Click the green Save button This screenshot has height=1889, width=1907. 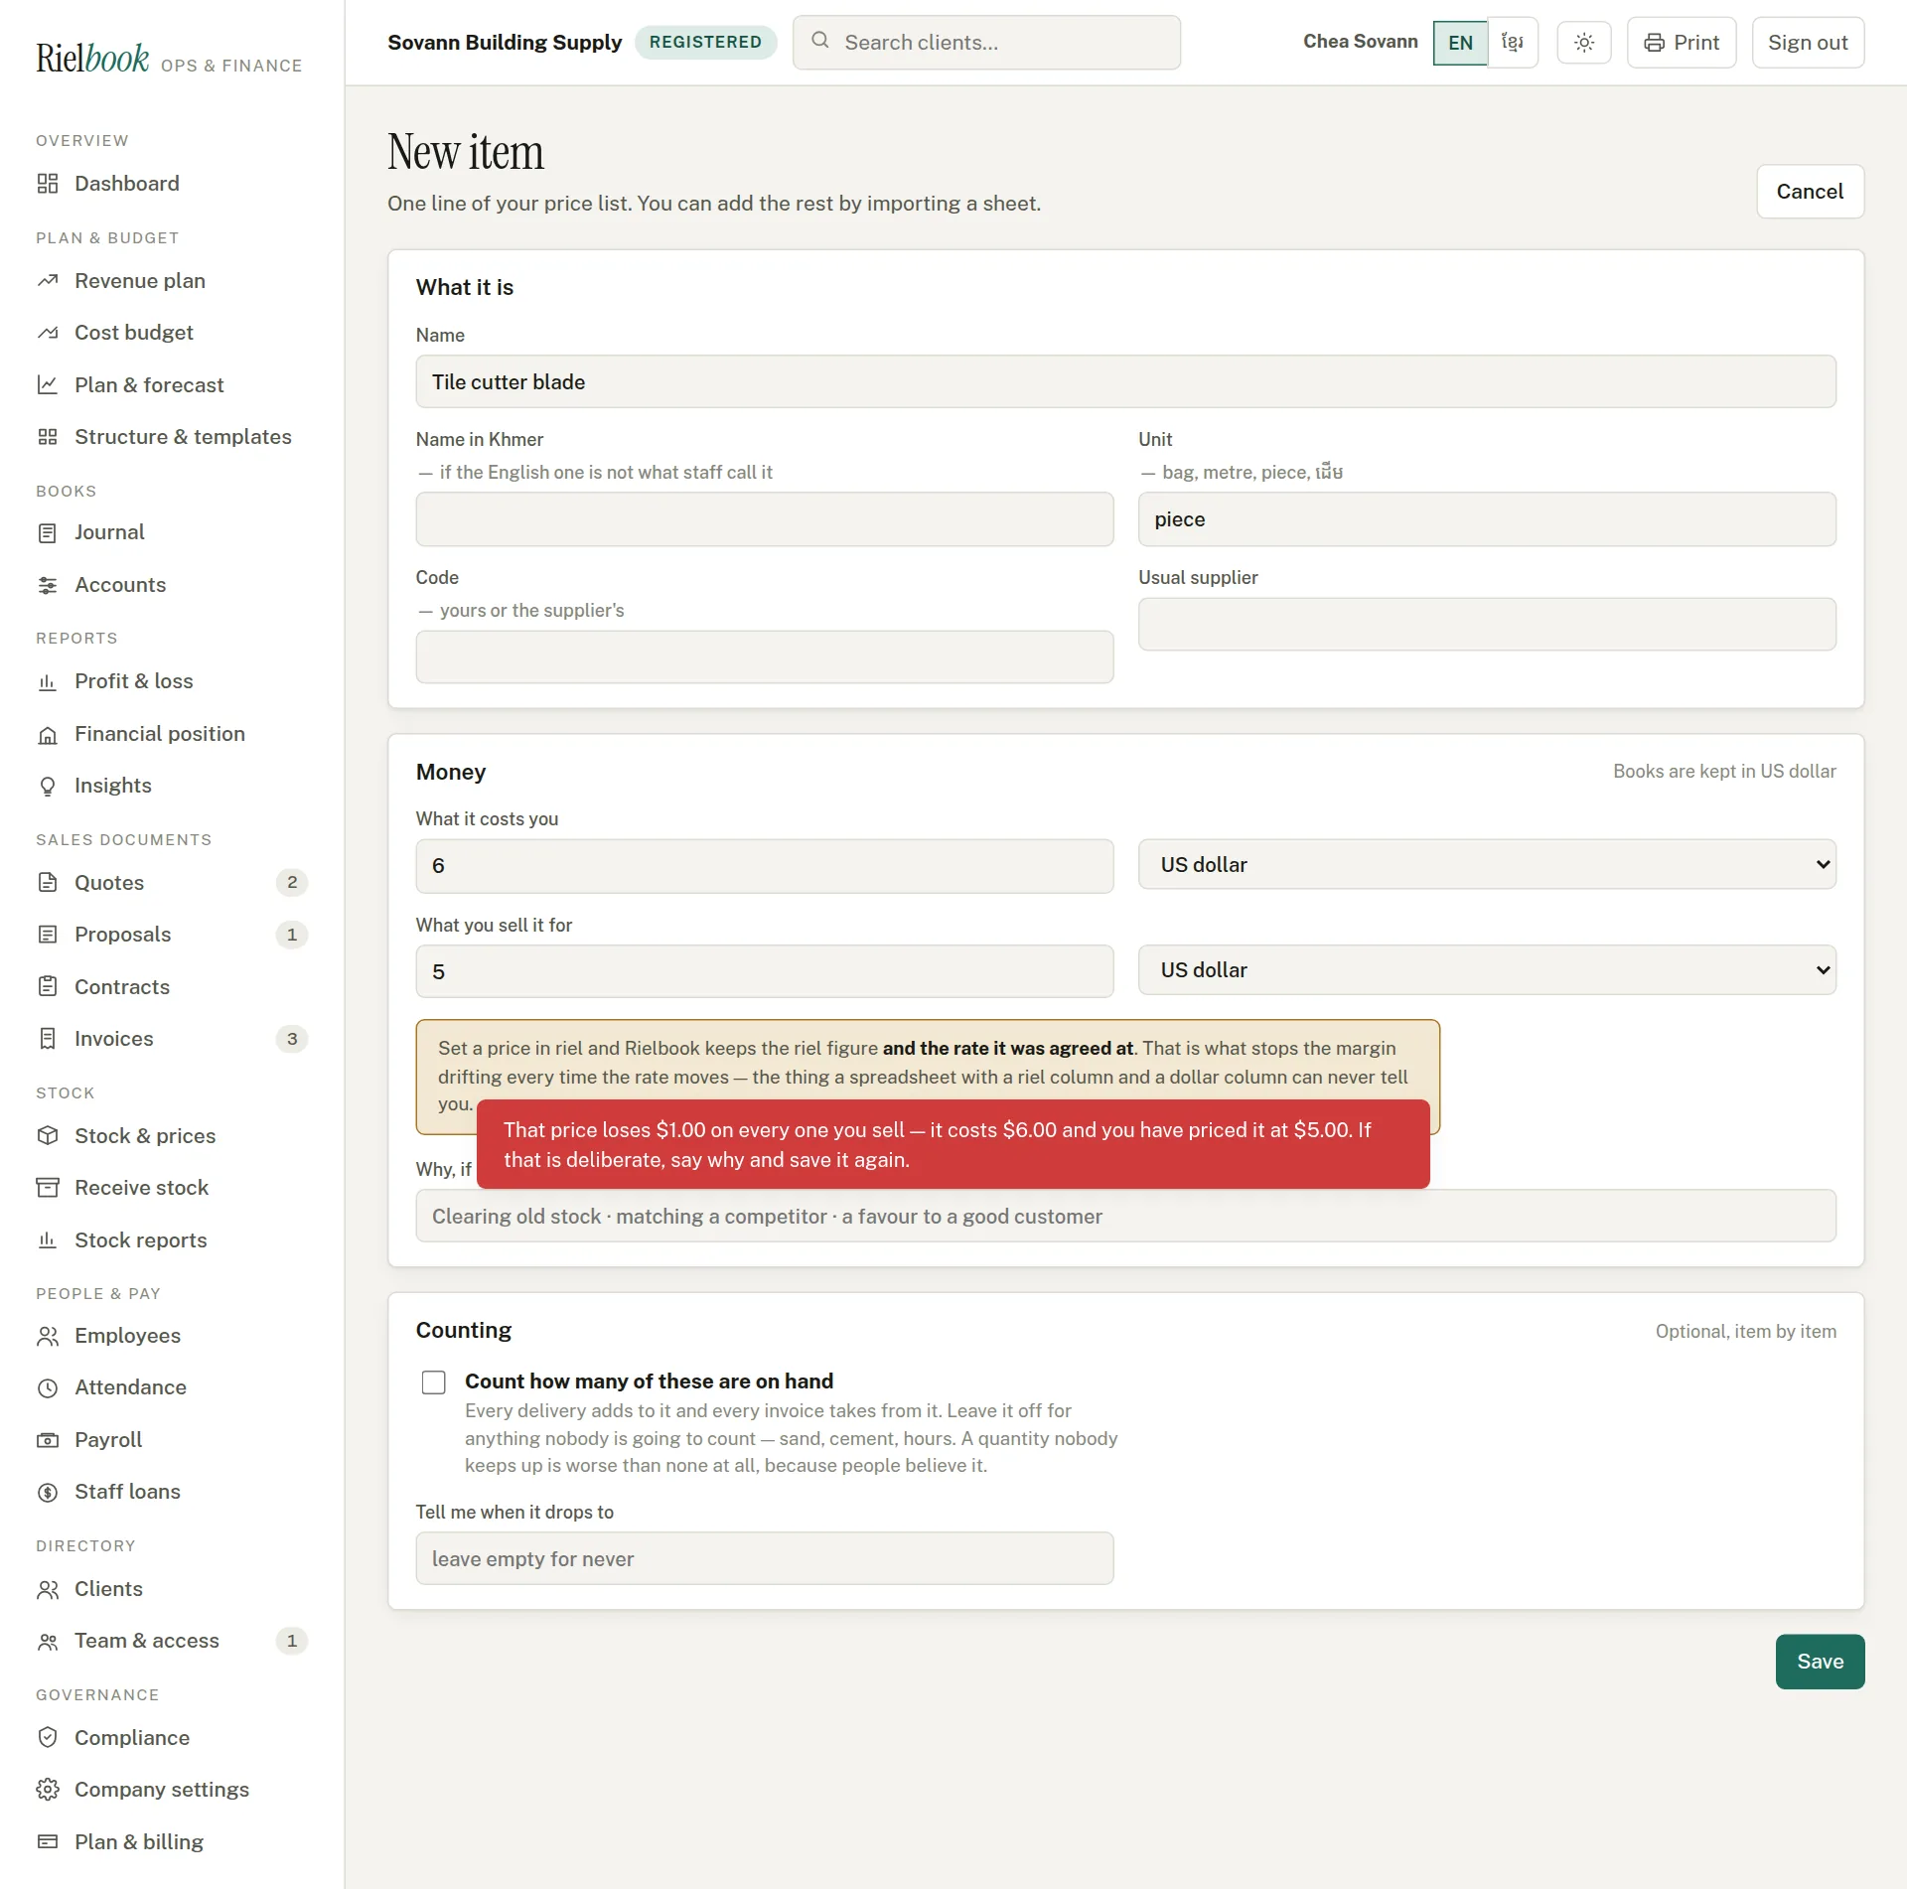click(x=1820, y=1662)
